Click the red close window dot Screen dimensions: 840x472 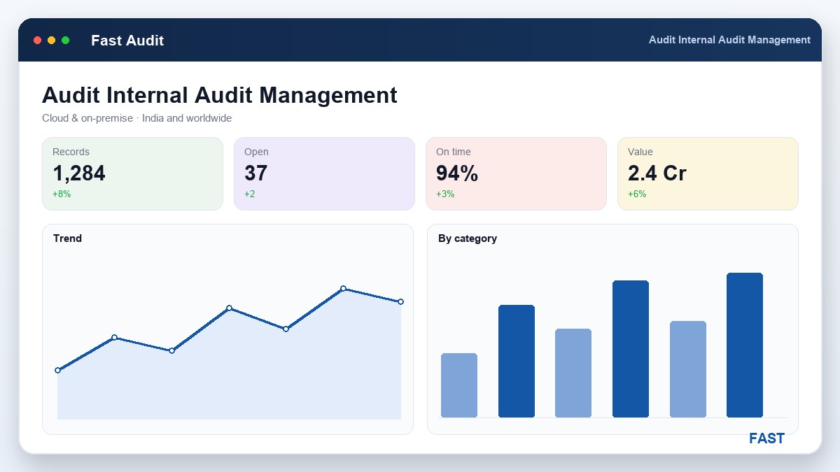coord(38,41)
